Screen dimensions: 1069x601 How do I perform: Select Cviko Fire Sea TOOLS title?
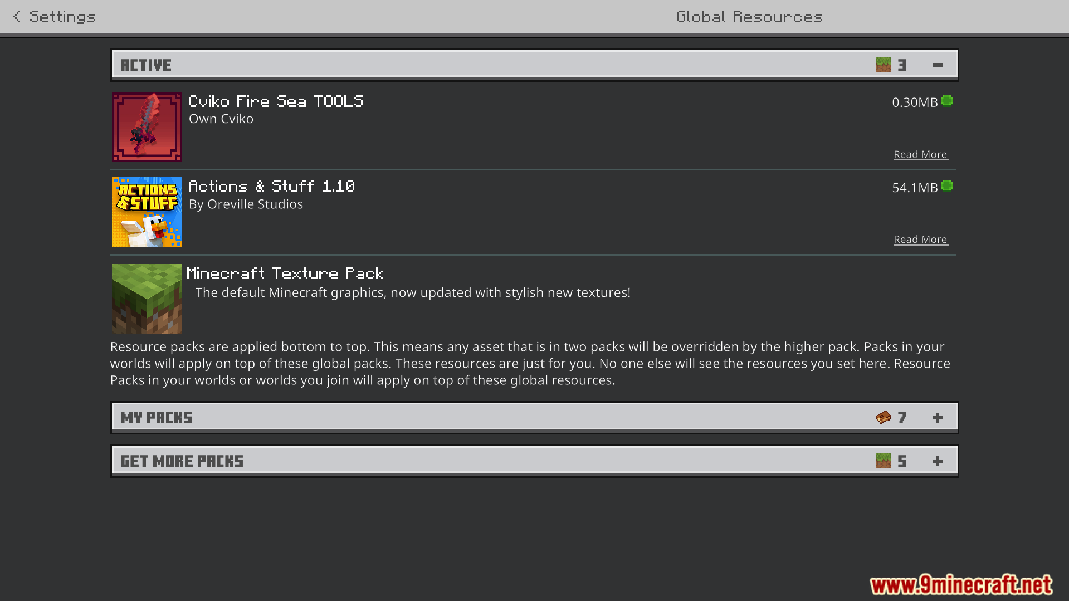click(x=276, y=101)
